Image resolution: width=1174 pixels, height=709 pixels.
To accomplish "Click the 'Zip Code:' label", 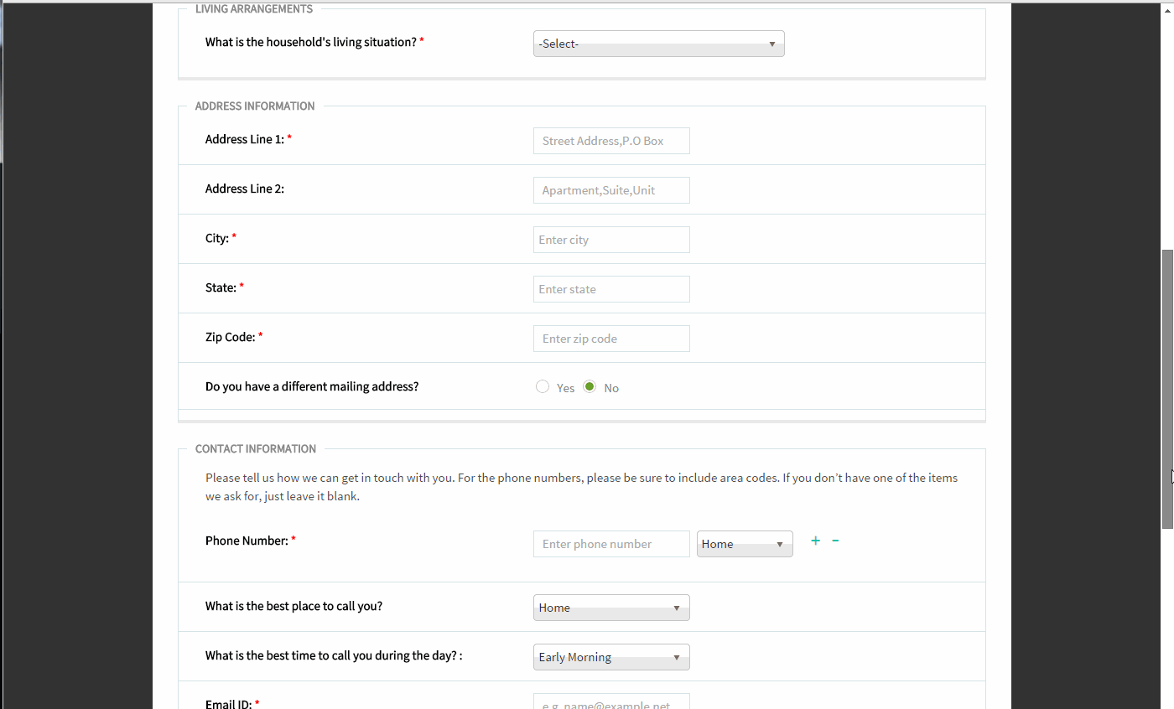I will 230,337.
